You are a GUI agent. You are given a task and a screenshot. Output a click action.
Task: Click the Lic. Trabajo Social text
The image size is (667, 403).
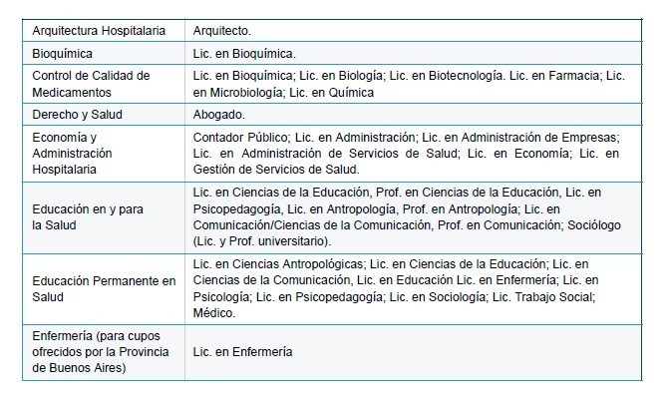click(x=547, y=297)
